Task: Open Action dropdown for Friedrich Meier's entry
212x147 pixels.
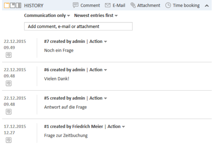Action: (x=116, y=126)
